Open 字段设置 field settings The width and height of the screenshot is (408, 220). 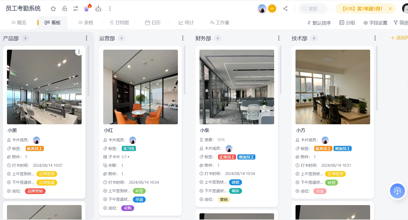[375, 23]
